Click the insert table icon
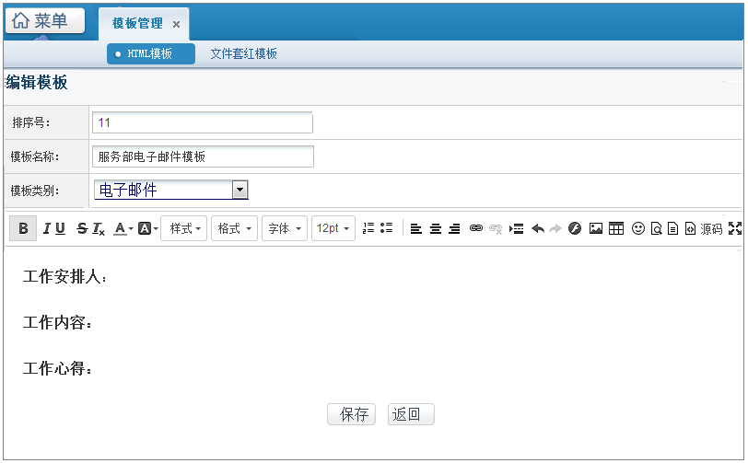This screenshot has width=748, height=463. click(x=616, y=228)
